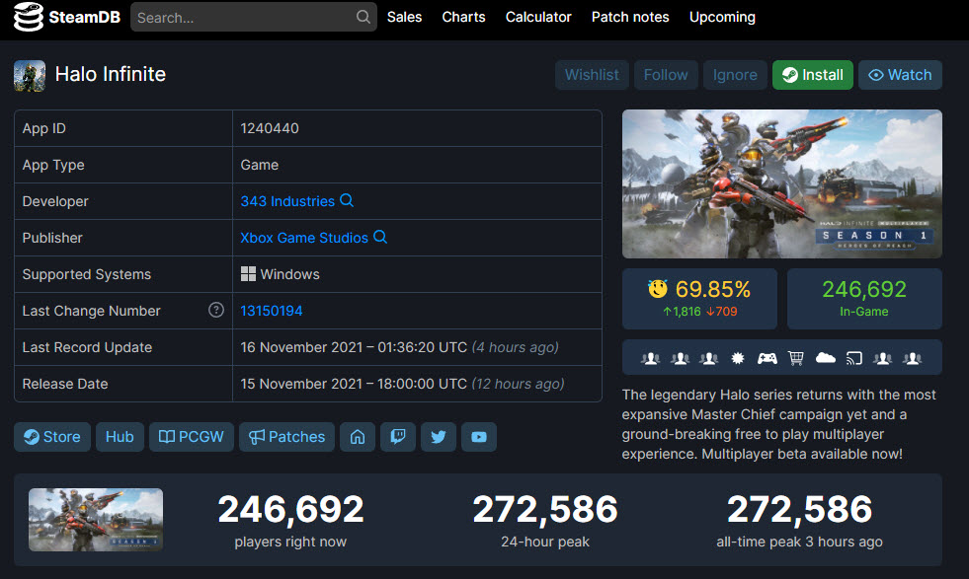Follow the 343 Industries developer link
Screen dimensions: 969x579
tap(287, 201)
